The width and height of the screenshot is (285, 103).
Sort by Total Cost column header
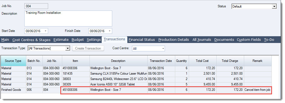(x=203, y=61)
